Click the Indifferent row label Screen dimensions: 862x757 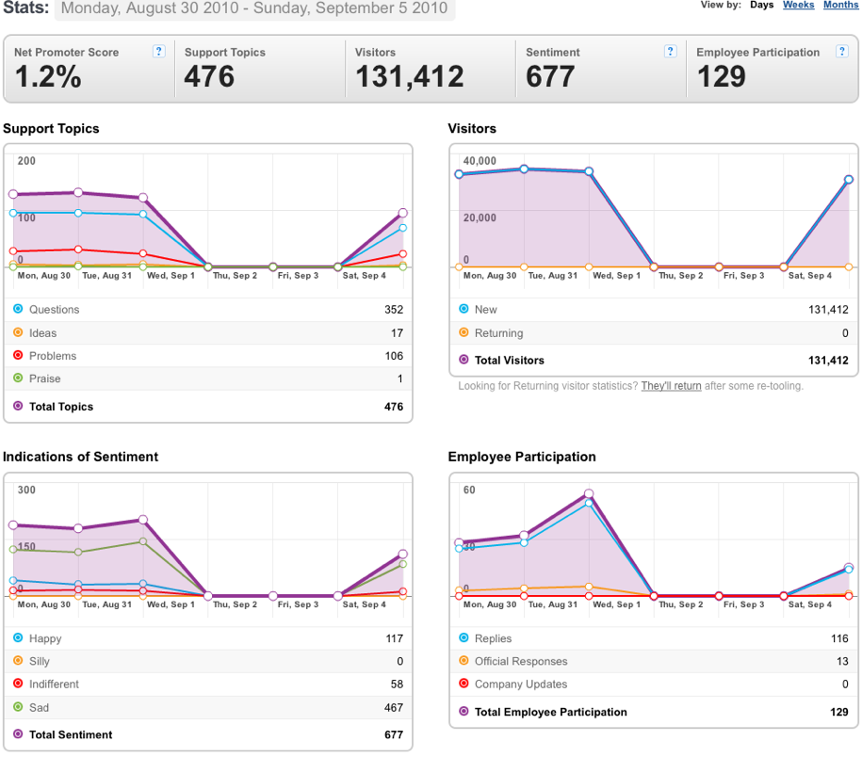[x=54, y=684]
